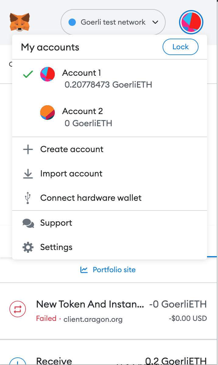Click the failed transaction swap icon
This screenshot has height=365, width=218.
coord(18,310)
